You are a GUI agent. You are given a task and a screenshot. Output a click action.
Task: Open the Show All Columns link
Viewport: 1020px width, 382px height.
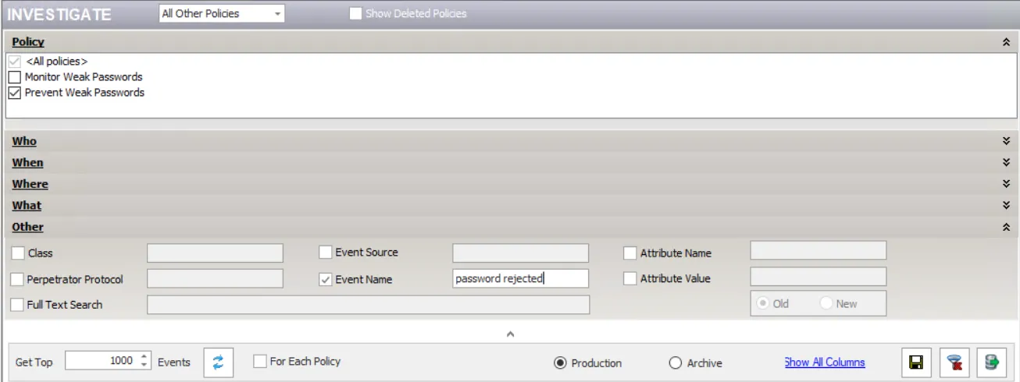[x=825, y=363]
